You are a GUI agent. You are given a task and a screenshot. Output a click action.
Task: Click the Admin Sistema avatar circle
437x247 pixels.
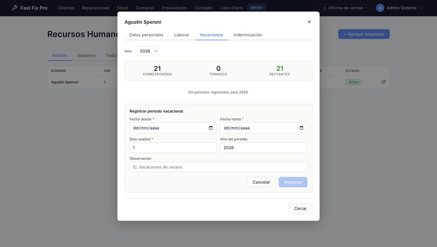380,8
